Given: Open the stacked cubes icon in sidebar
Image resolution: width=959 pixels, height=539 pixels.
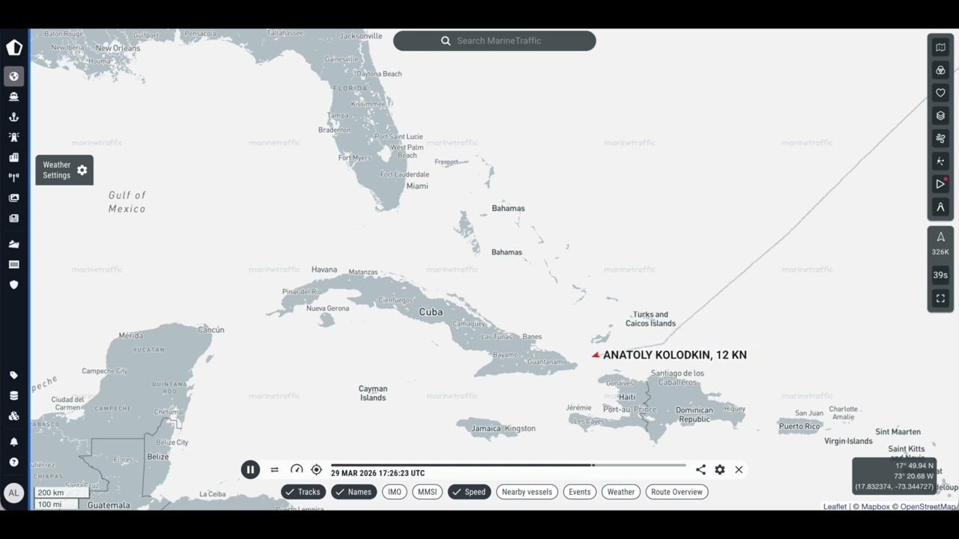Looking at the screenshot, I should (13, 415).
